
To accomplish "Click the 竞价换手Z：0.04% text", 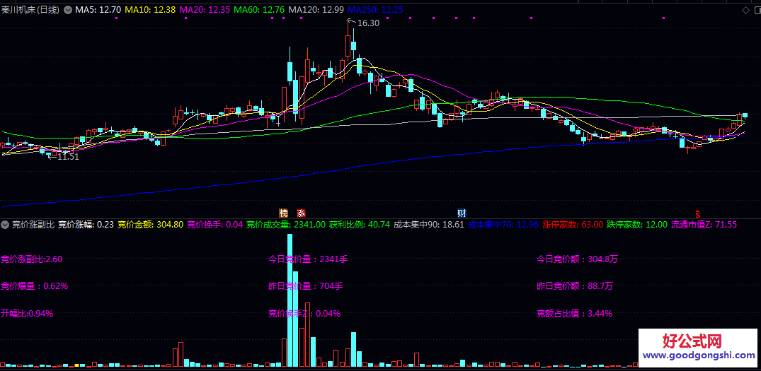I will [x=304, y=313].
